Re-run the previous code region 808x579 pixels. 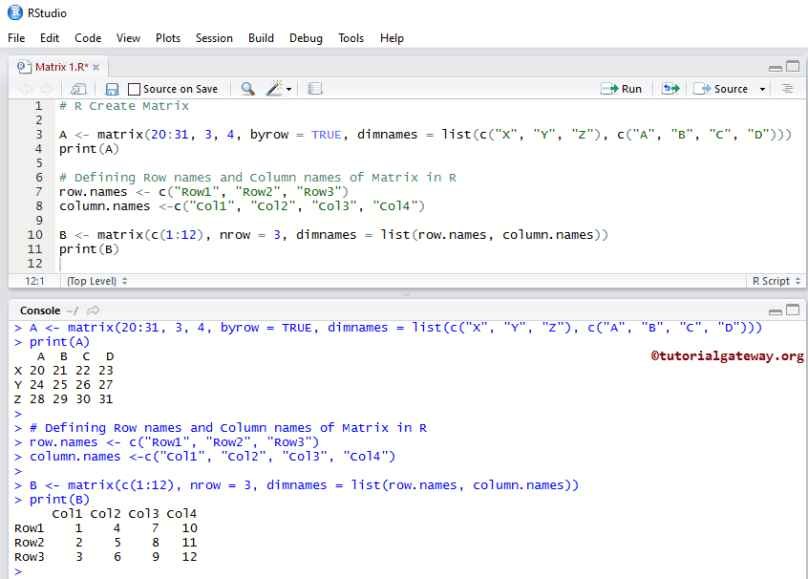[671, 88]
